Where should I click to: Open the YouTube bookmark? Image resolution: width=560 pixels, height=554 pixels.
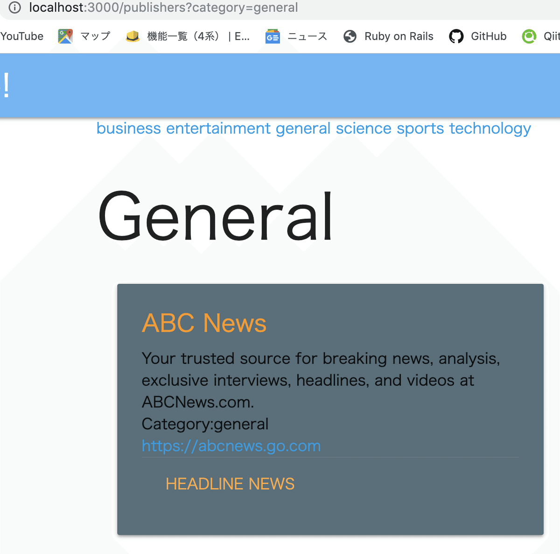click(22, 36)
